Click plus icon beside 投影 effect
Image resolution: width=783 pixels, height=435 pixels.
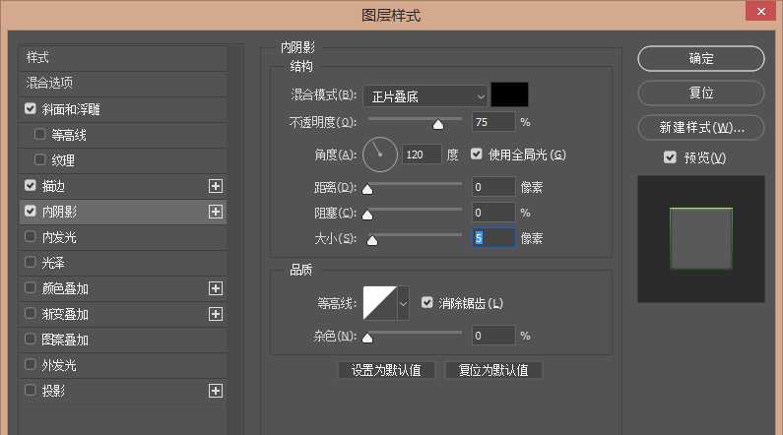[216, 391]
